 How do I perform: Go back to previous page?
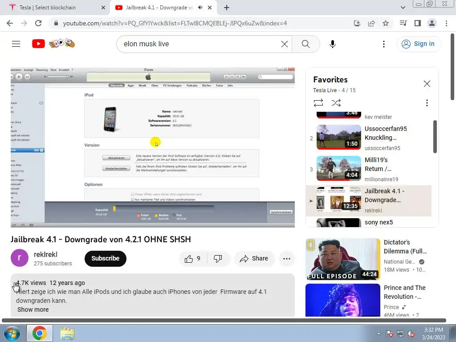[10, 23]
